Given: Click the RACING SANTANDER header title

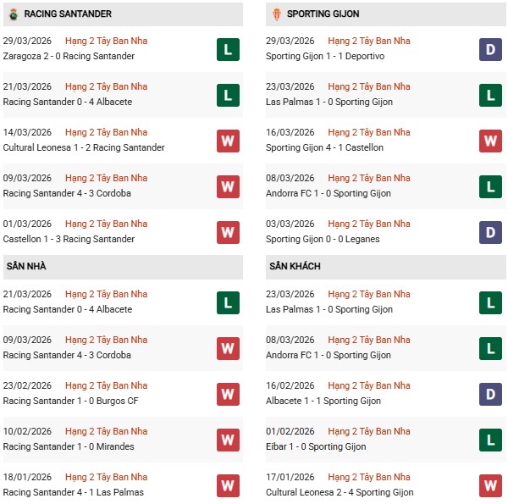Looking at the screenshot, I should [x=68, y=14].
